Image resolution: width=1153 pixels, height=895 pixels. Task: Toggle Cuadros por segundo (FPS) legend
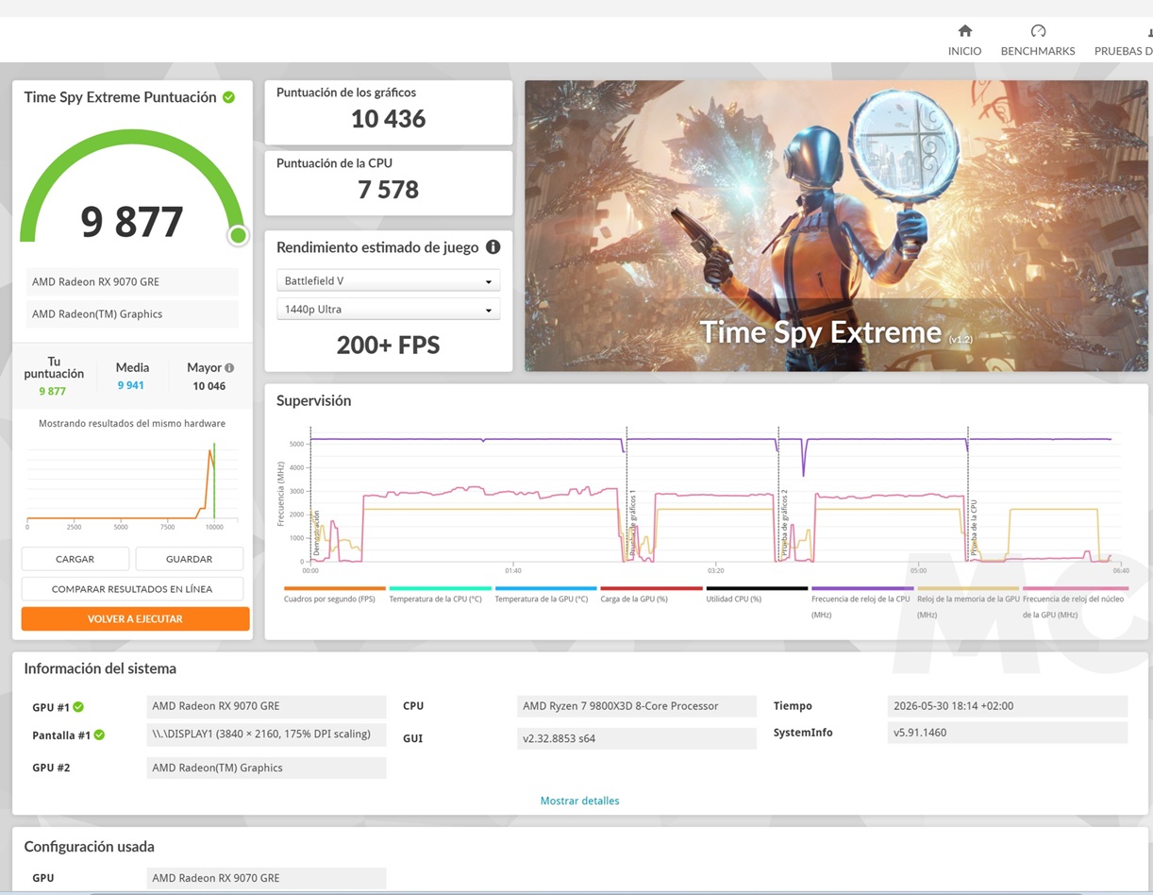(329, 599)
